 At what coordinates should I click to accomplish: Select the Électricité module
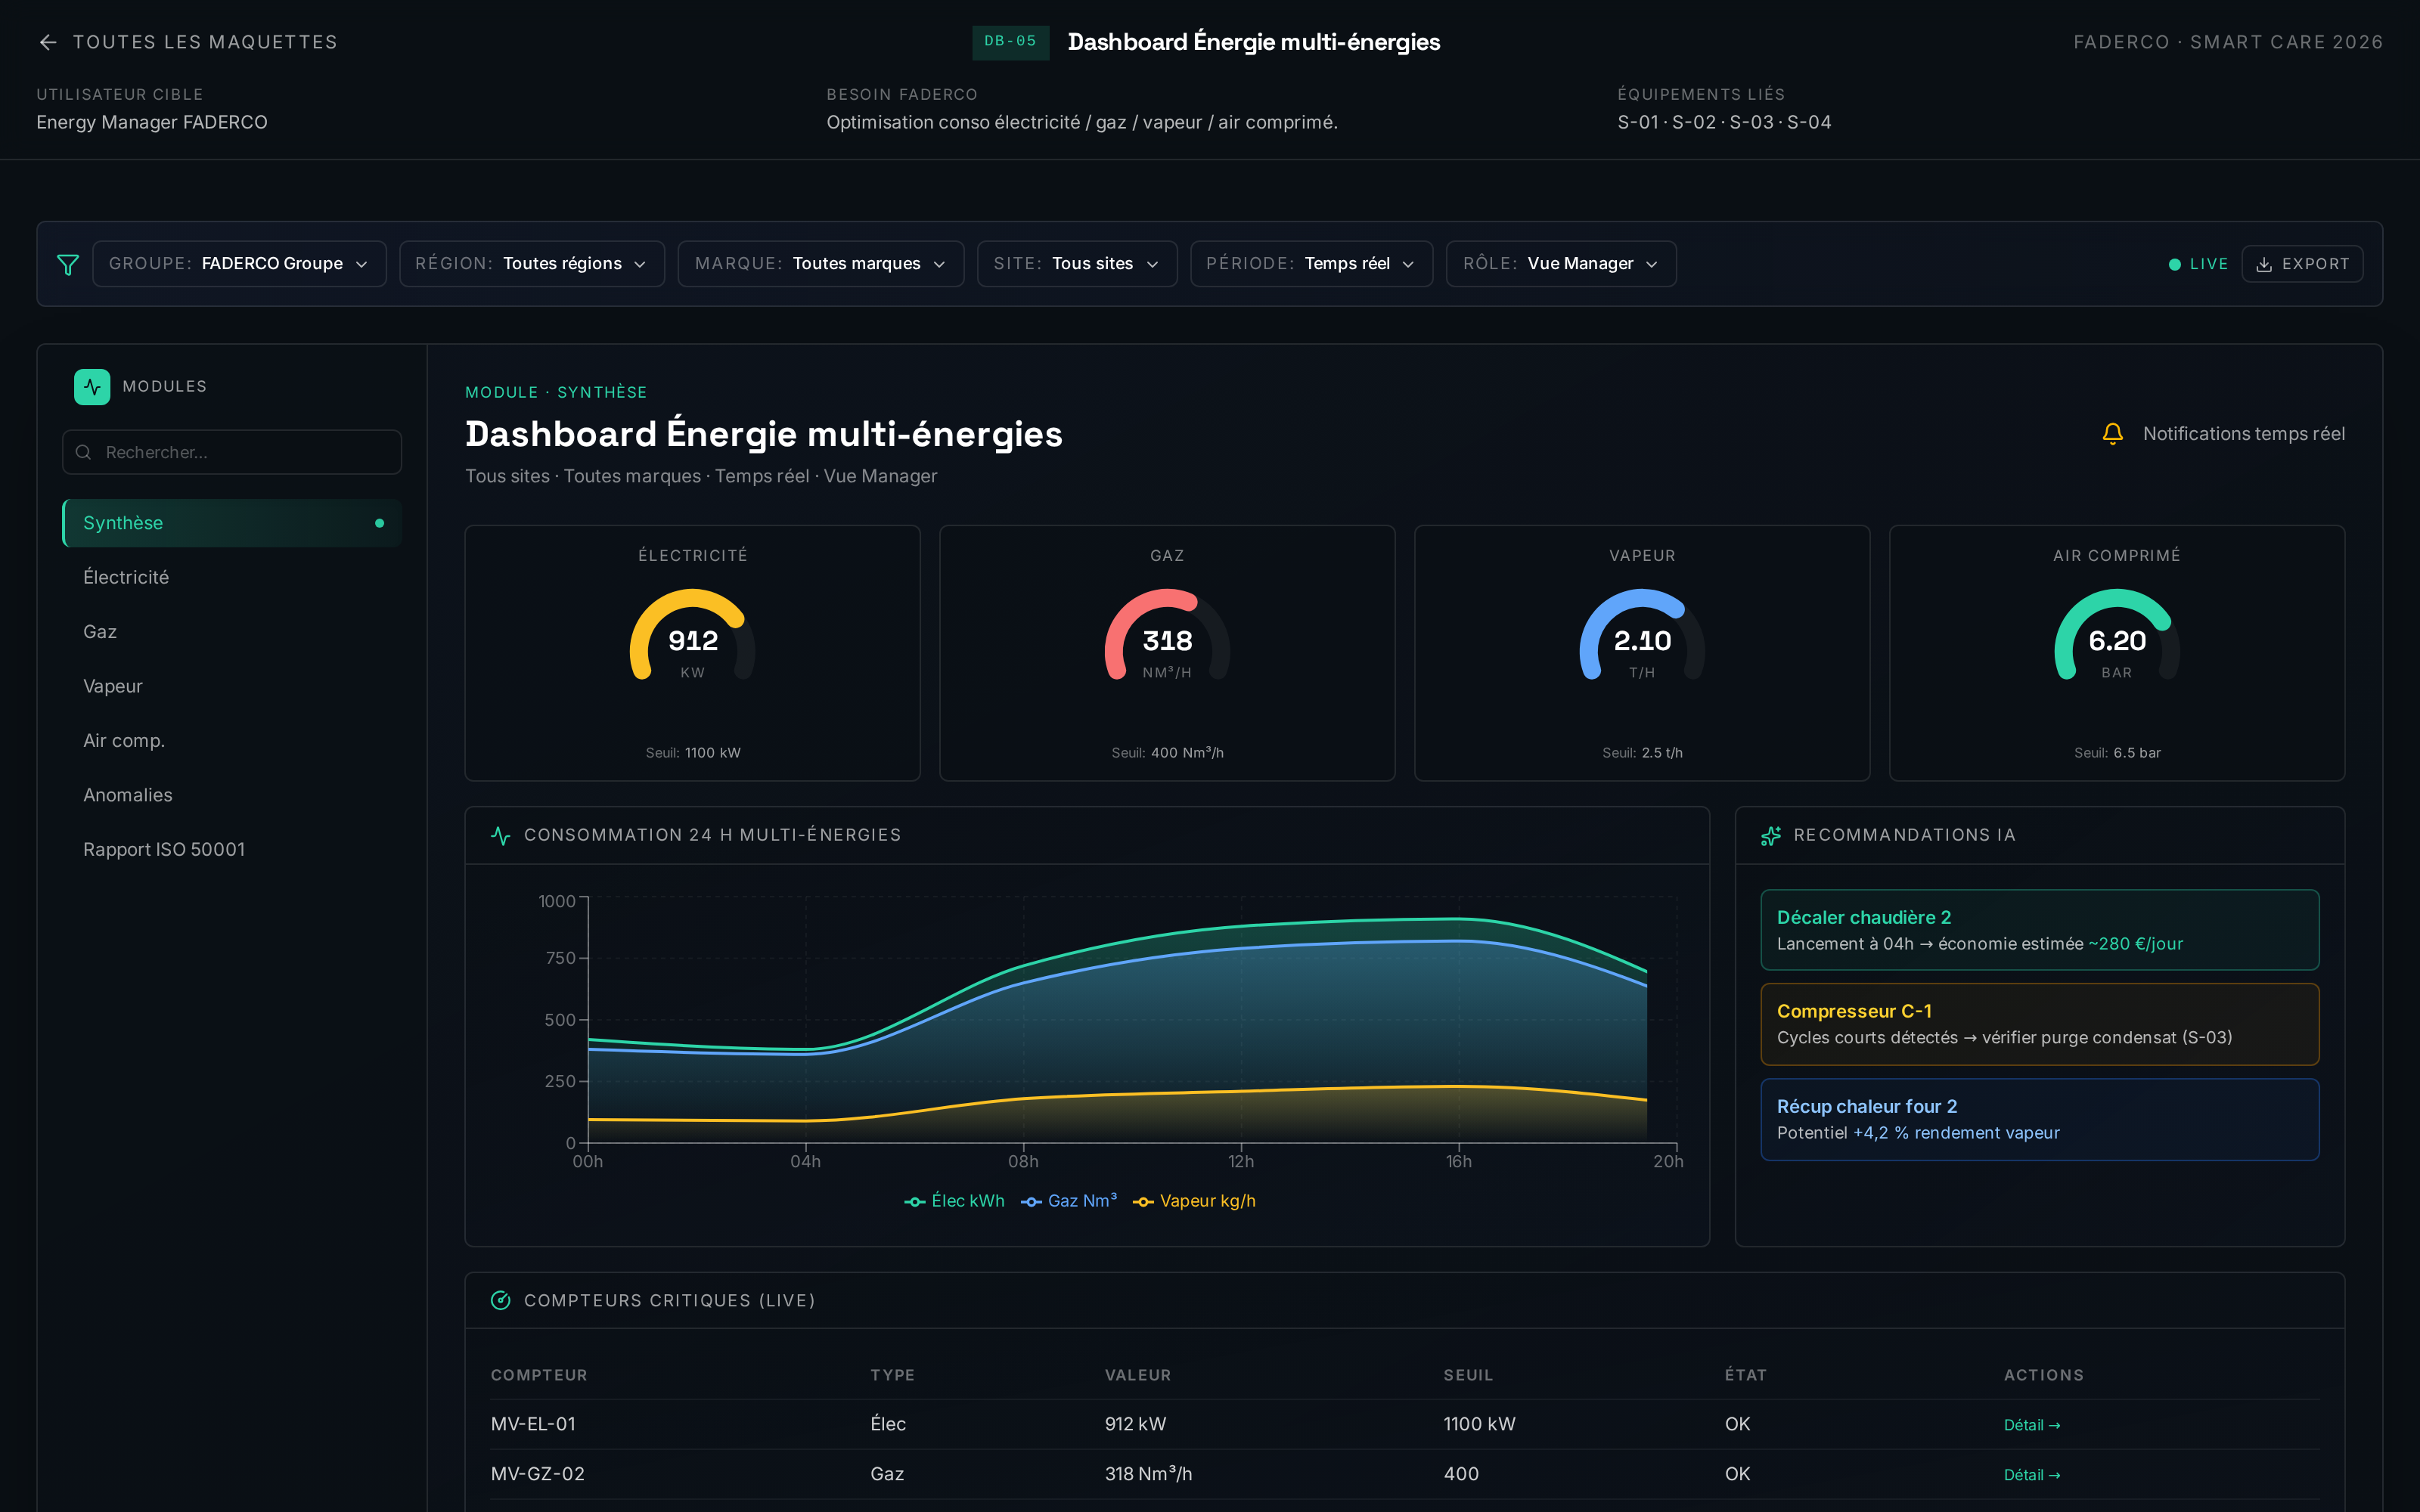(x=232, y=577)
